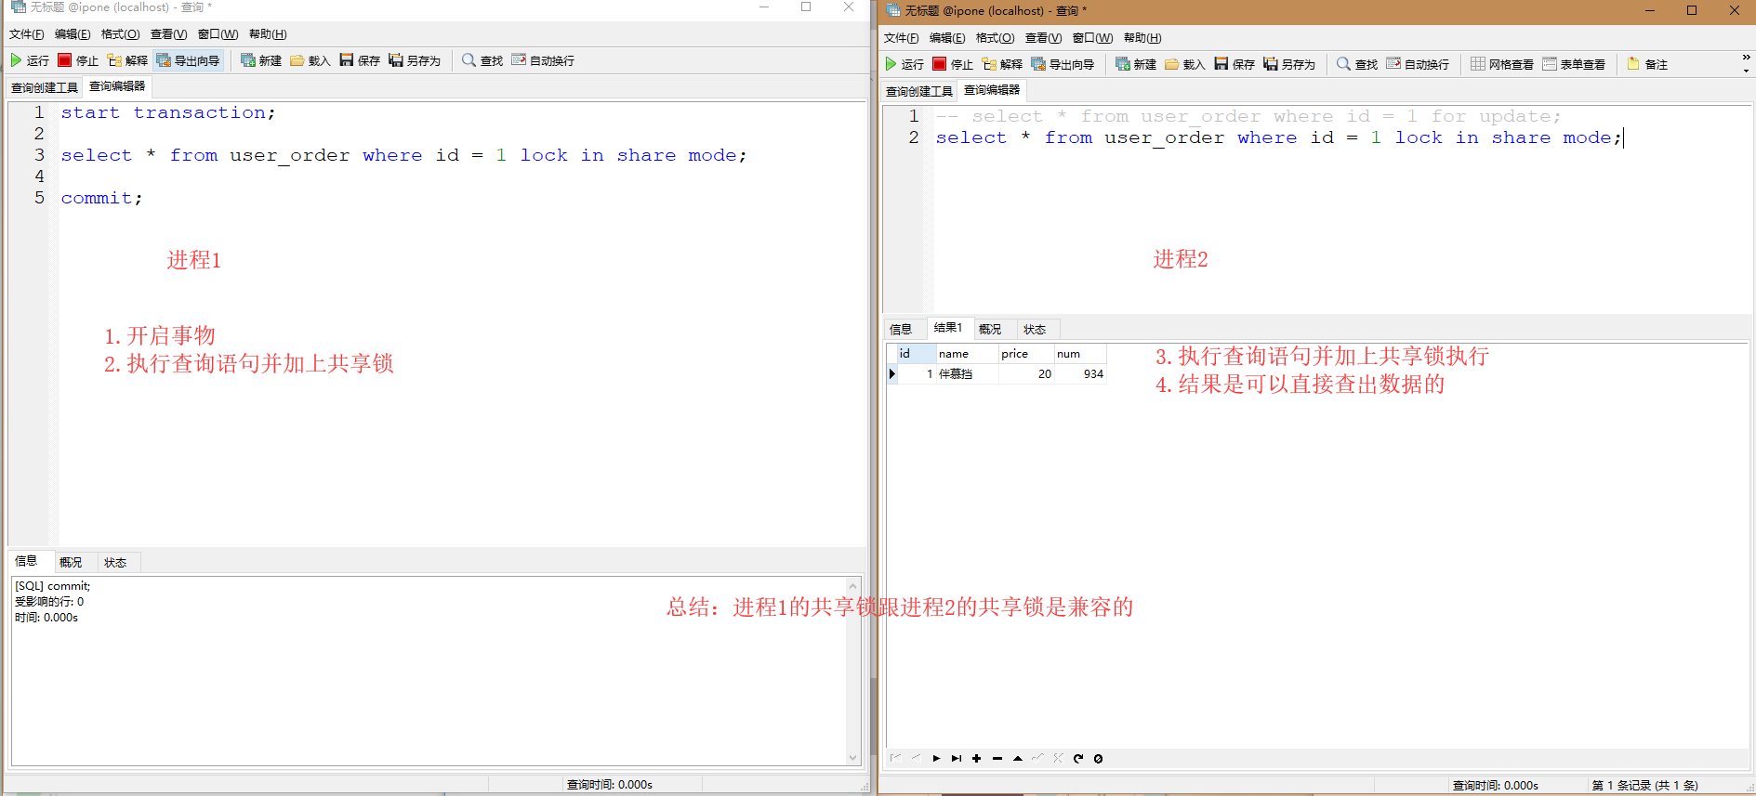Jump to last record in result grid
This screenshot has height=796, width=1756.
(957, 759)
